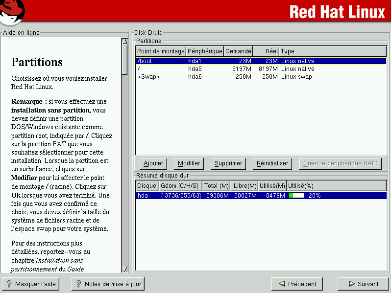Viewport: 391px width, 293px height.
Task: Delete the partition with the Supprimer button
Action: [x=228, y=163]
